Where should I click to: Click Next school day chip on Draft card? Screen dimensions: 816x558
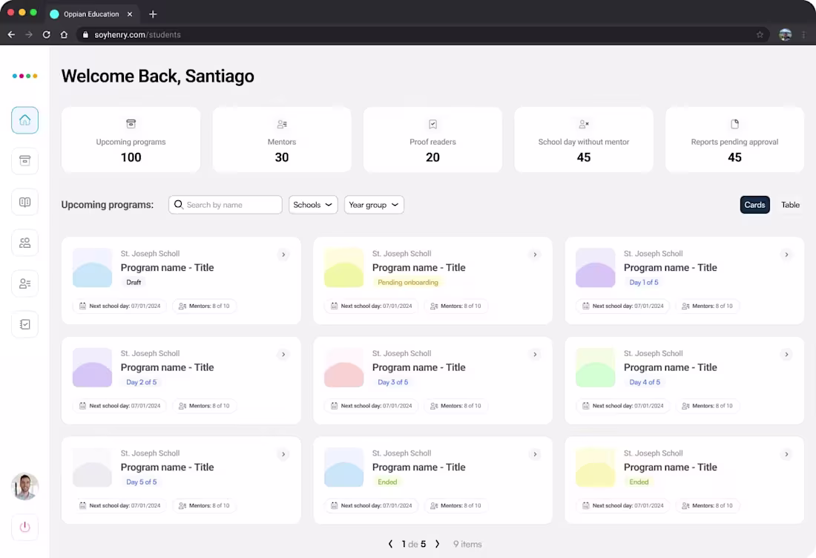coord(119,306)
